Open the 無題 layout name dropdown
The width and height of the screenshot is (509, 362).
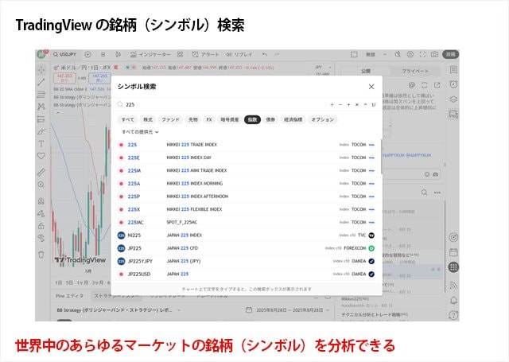pyautogui.click(x=376, y=55)
